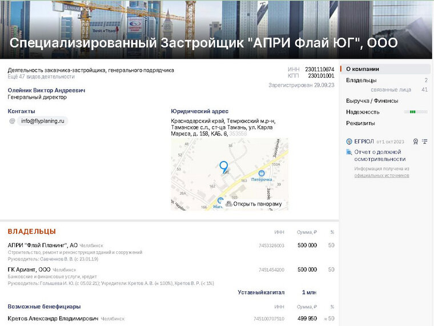The width and height of the screenshot is (434, 326).
Task: Click the owner ИНН 7451454200
Action: coord(271,270)
